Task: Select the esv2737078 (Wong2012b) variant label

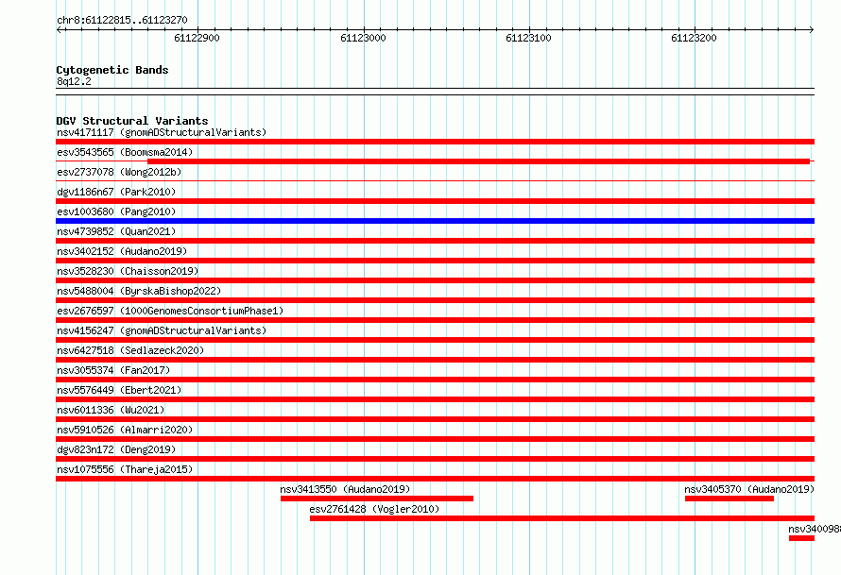Action: (x=119, y=172)
